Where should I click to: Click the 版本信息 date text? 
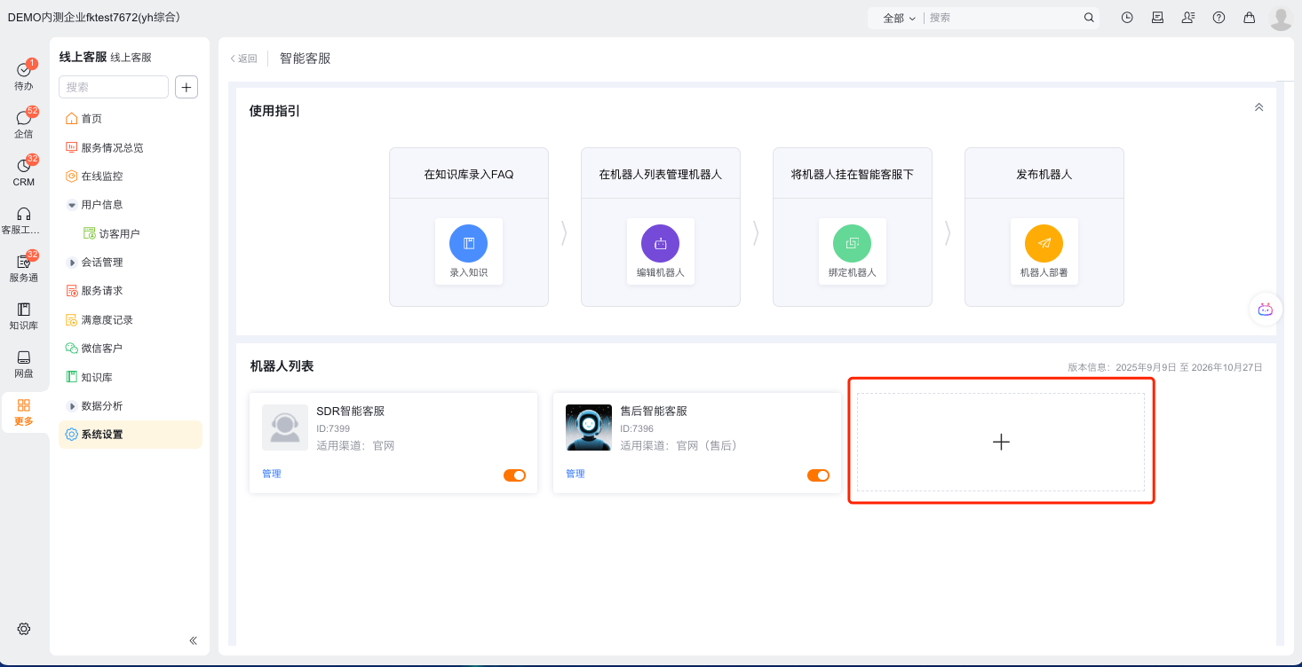pos(1165,367)
